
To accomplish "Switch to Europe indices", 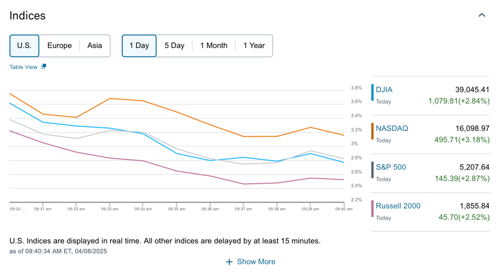I will [x=59, y=46].
